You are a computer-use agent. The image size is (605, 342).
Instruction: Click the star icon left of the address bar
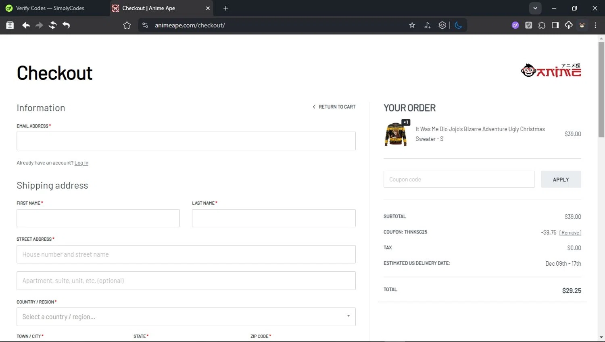click(127, 25)
